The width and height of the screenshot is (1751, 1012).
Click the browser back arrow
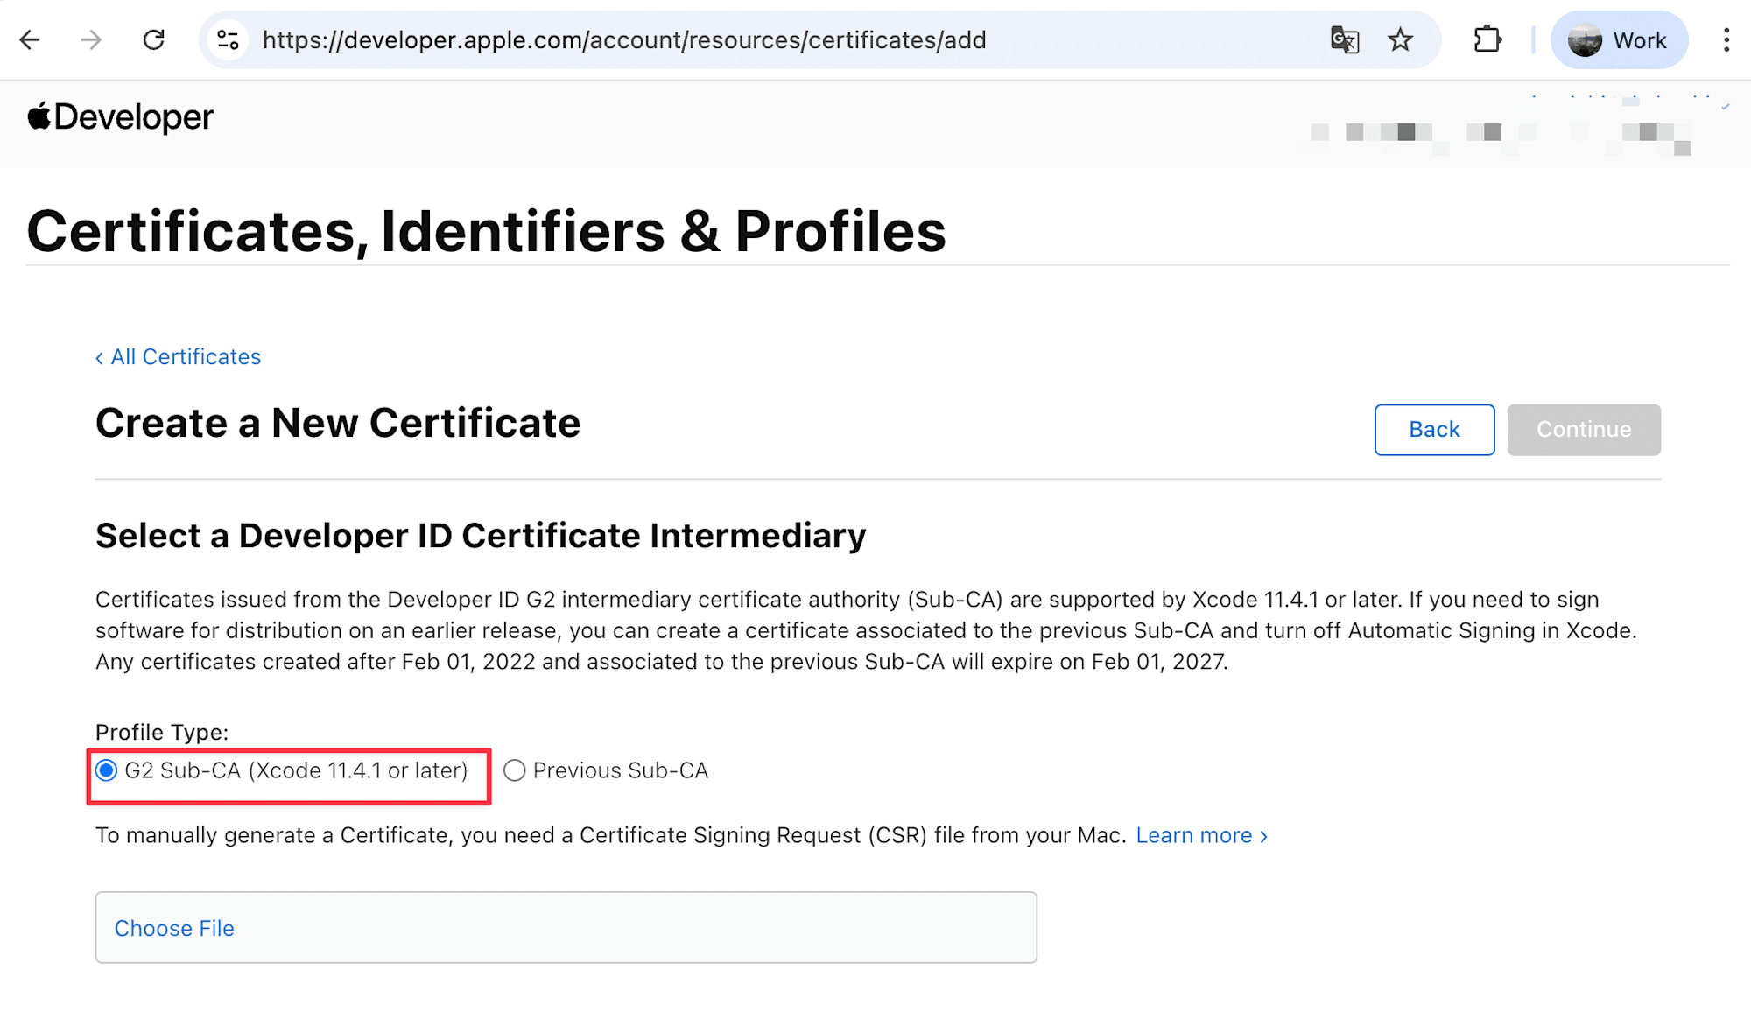pyautogui.click(x=30, y=40)
